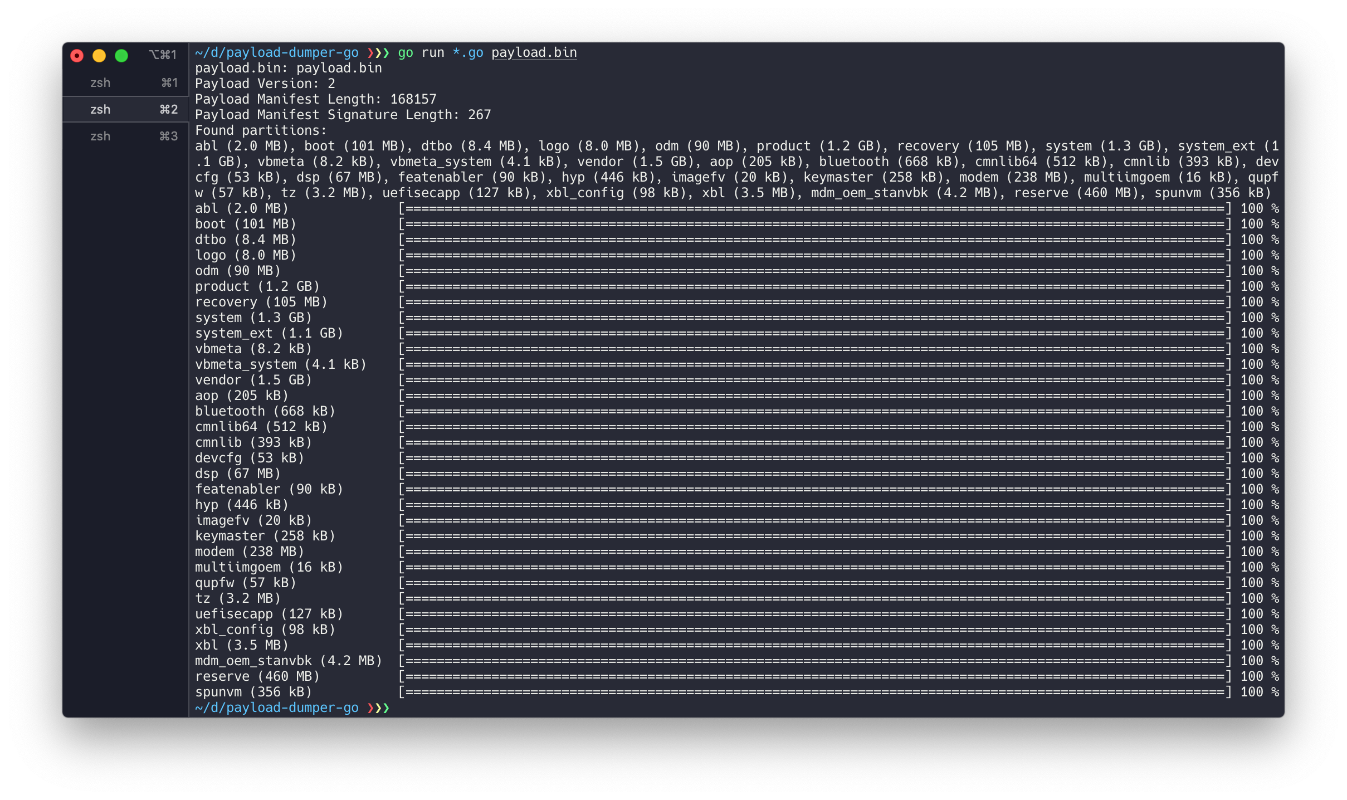Open the third zsh tab
The image size is (1347, 800).
pos(100,136)
